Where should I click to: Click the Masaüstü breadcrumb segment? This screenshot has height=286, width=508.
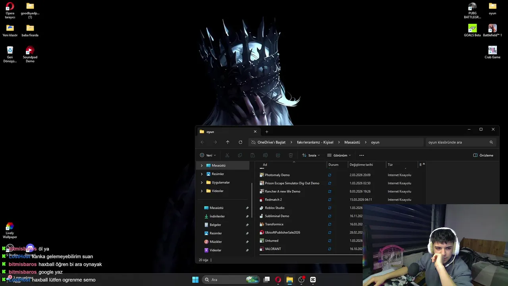pyautogui.click(x=352, y=142)
